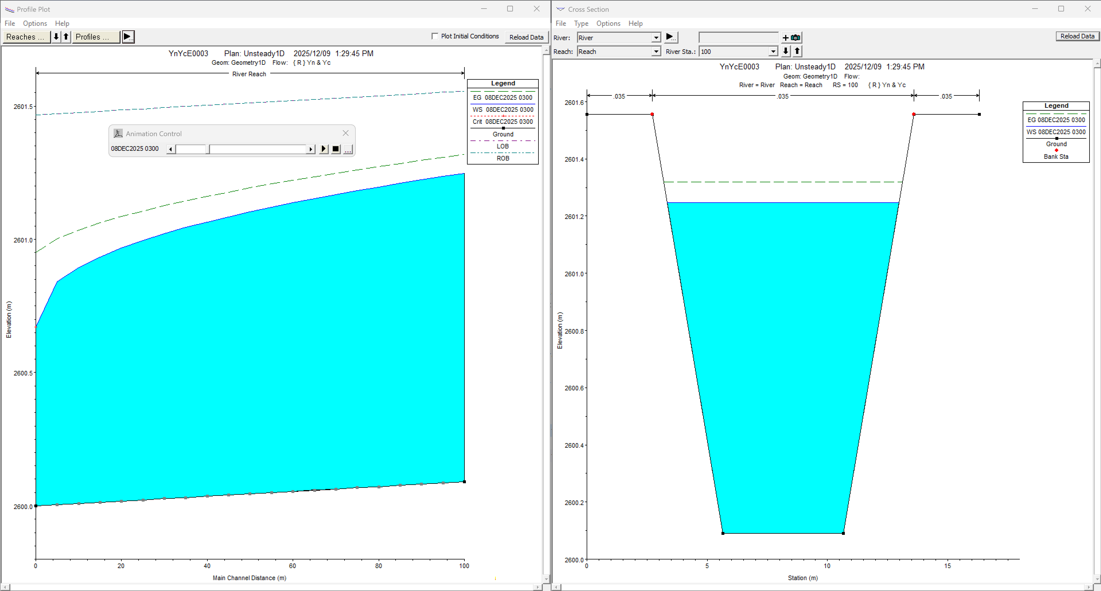Click the 08DEC2025 0300 animation time label

(135, 148)
